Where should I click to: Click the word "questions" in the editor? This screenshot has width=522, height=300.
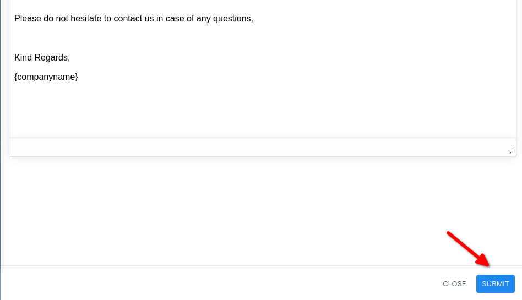tap(231, 19)
